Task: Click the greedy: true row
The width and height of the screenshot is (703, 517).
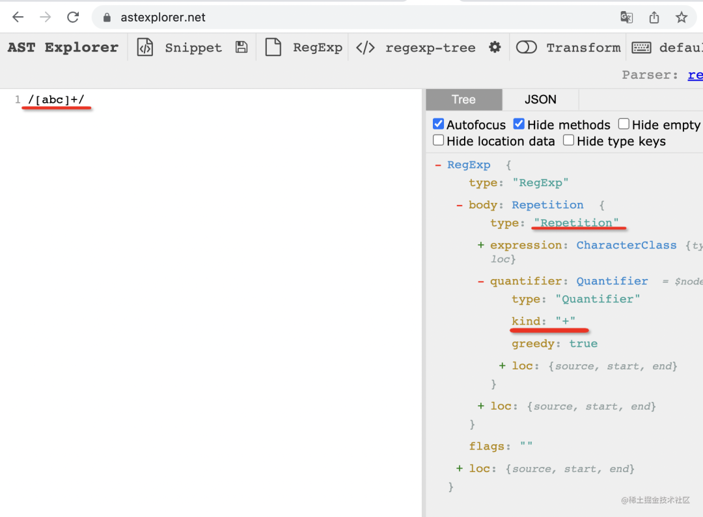Action: [555, 343]
